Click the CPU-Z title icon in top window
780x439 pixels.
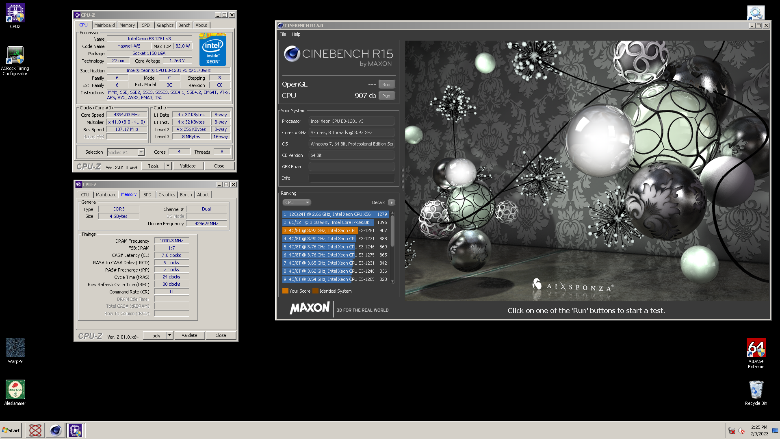[77, 15]
